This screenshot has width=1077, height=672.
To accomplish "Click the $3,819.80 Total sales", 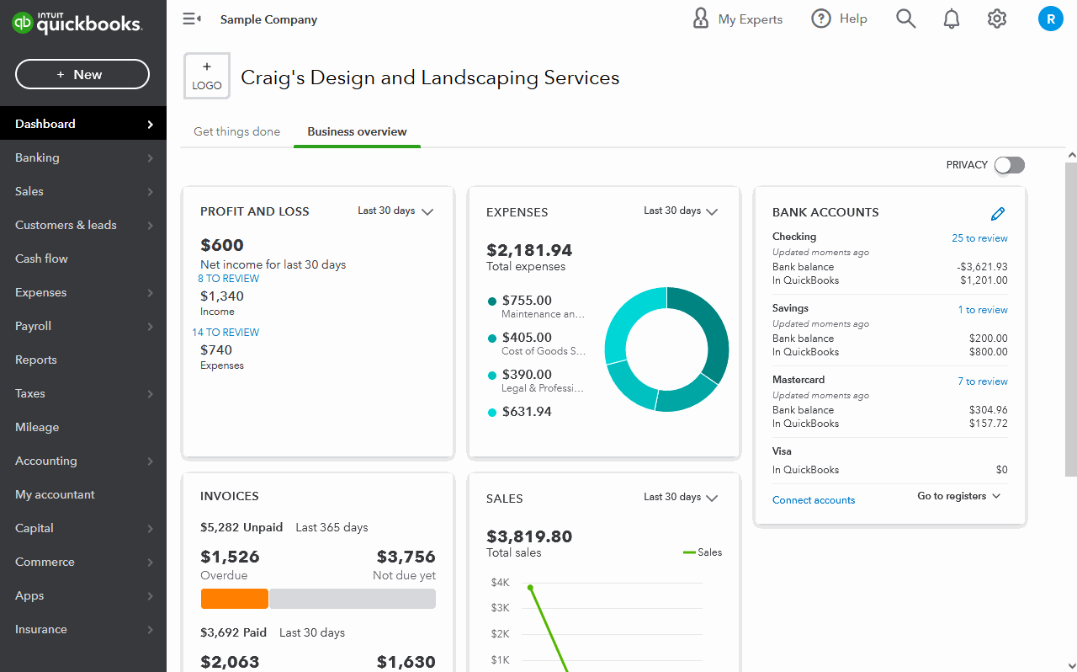I will [x=529, y=536].
